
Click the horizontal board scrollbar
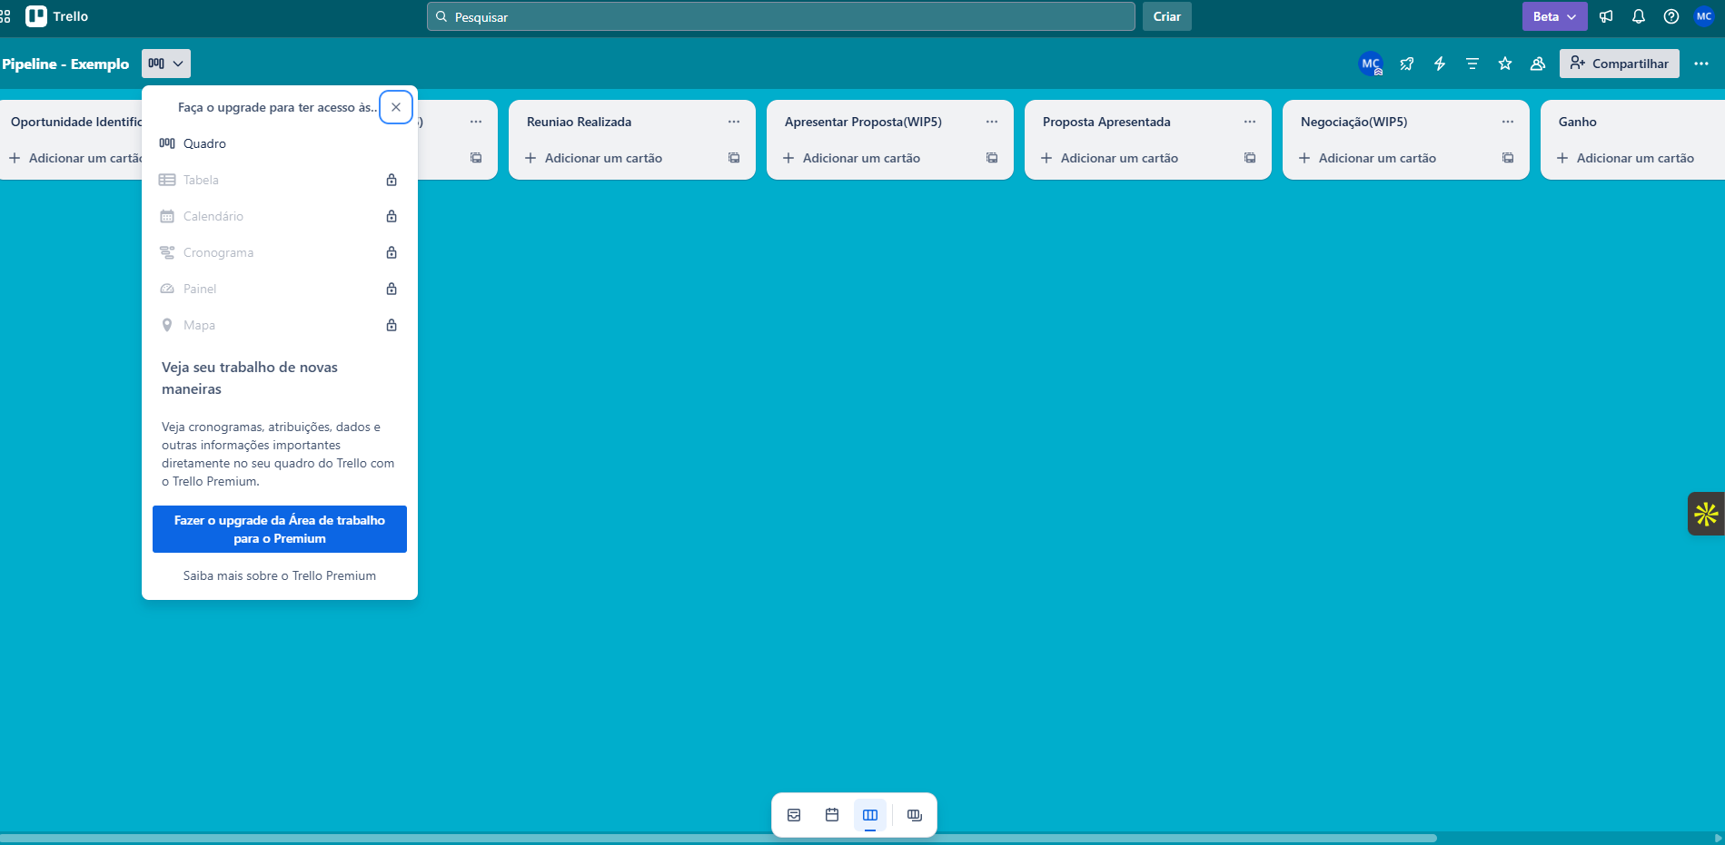click(718, 838)
